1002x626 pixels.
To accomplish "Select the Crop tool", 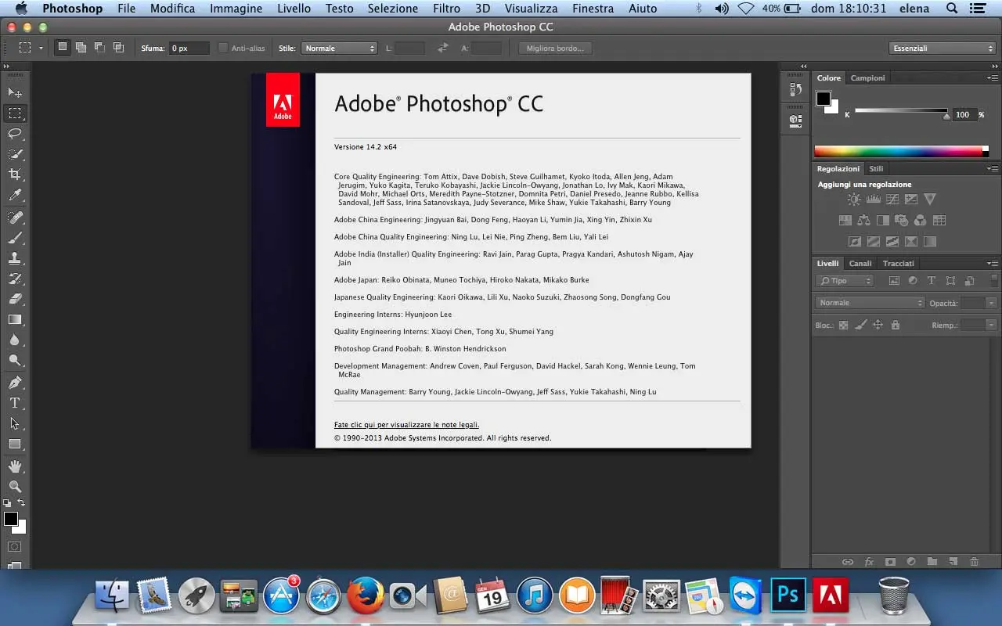I will coord(15,174).
